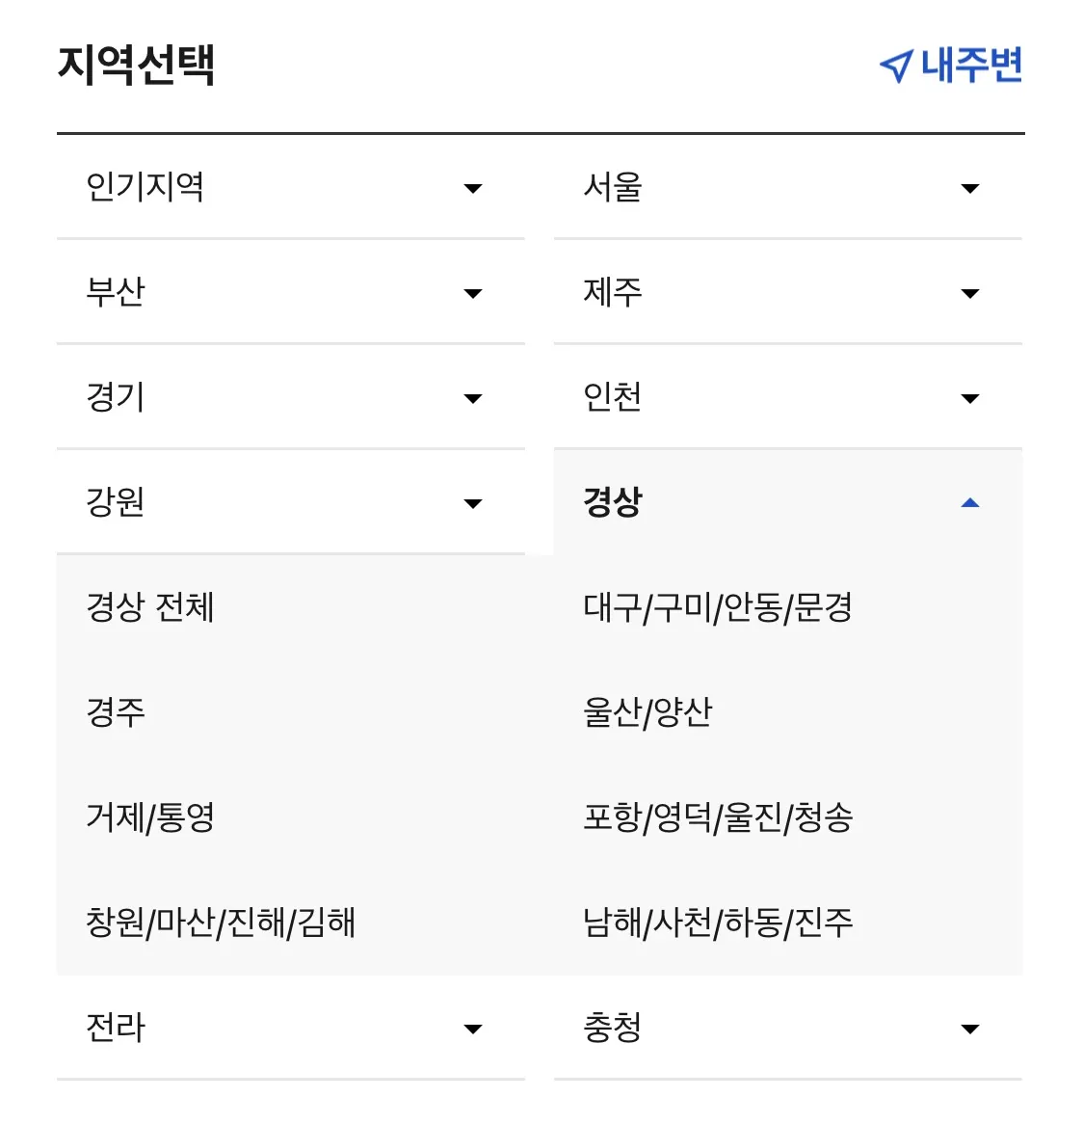
Task: Select 경상 전체 option
Action: click(149, 607)
